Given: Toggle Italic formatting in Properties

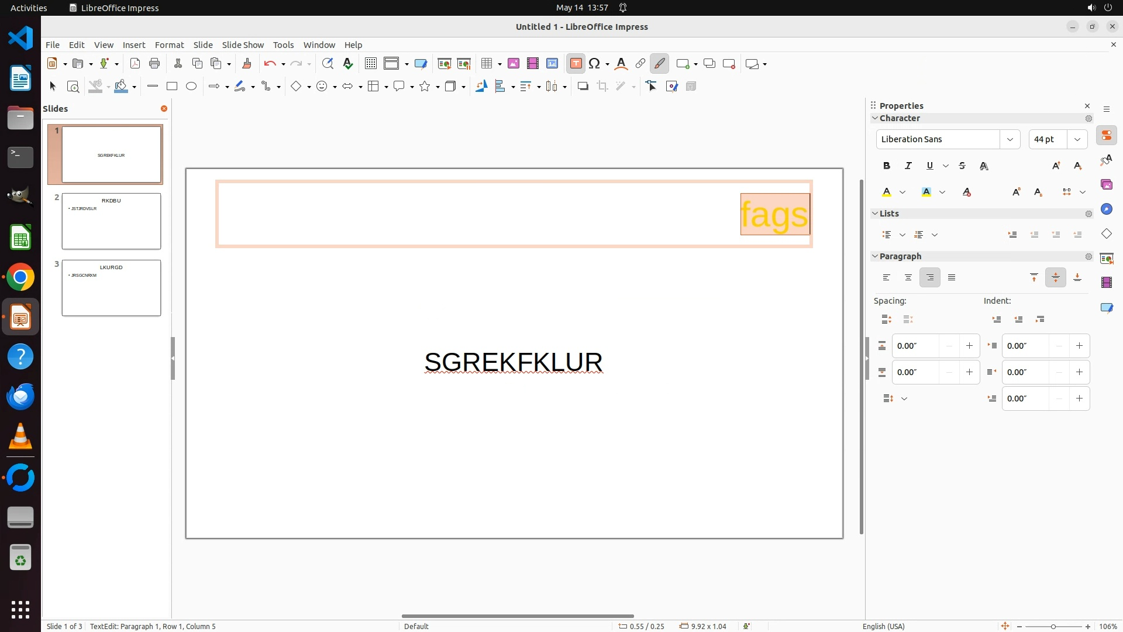Looking at the screenshot, I should (x=908, y=166).
